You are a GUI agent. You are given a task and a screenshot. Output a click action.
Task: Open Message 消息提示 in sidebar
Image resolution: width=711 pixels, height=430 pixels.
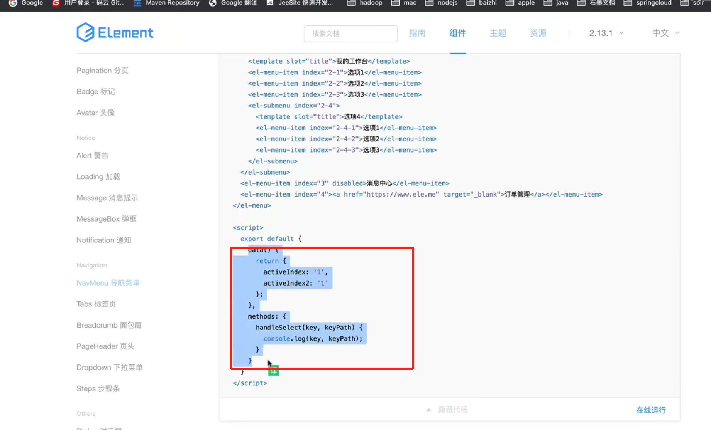pos(107,198)
